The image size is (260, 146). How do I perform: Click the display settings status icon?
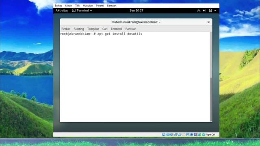pos(188,135)
